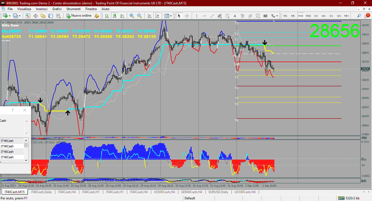Viewport: 372px width, 201px height.
Task: Open the Strategy Tester magnifier icon
Action: [x=58, y=16]
